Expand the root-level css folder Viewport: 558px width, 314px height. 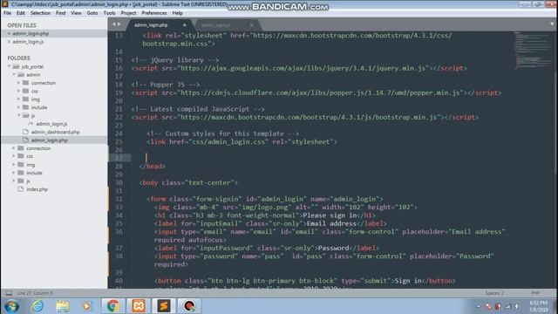(14, 157)
